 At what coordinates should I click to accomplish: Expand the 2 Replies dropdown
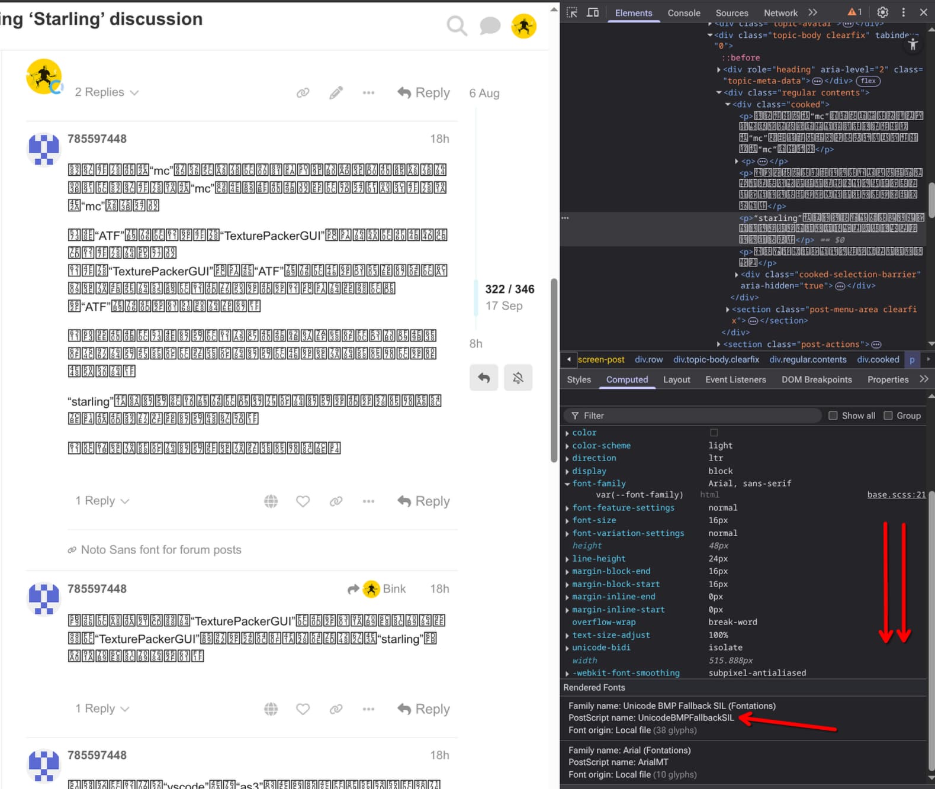click(107, 92)
